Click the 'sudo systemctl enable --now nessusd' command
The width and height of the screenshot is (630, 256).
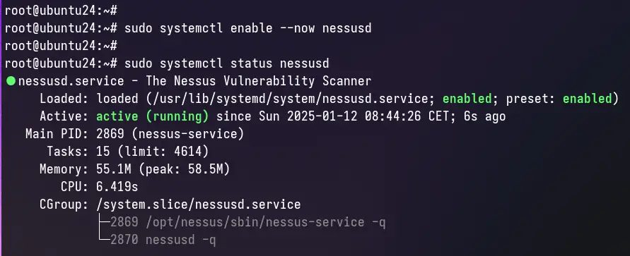click(x=248, y=28)
